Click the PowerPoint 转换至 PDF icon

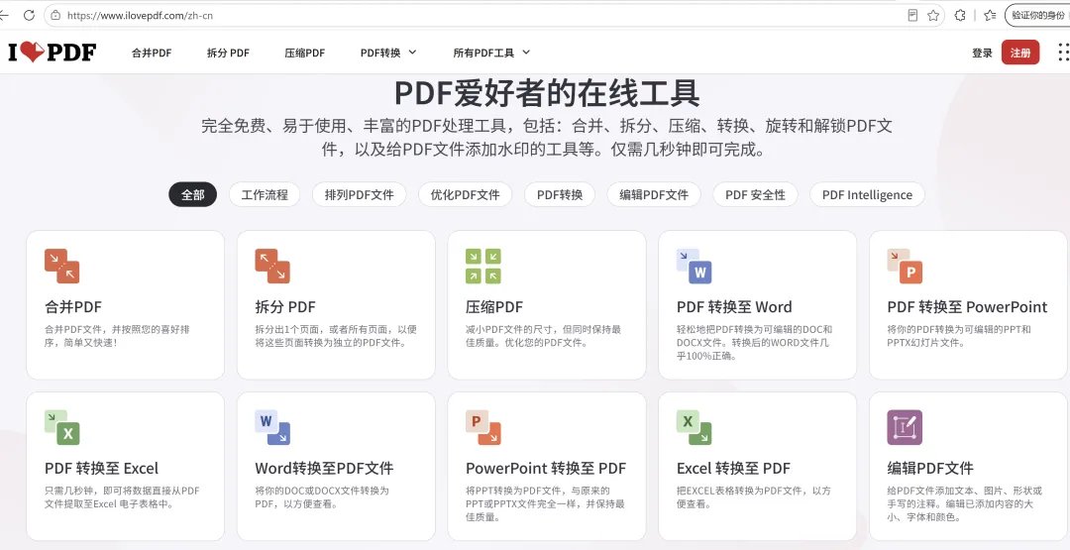[x=483, y=427]
